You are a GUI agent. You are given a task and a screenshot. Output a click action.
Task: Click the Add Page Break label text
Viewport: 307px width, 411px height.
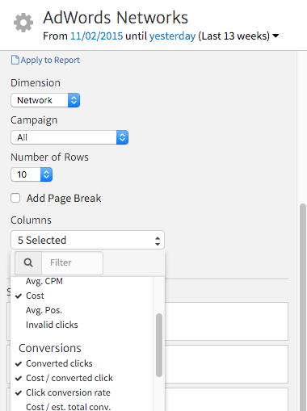[64, 199]
